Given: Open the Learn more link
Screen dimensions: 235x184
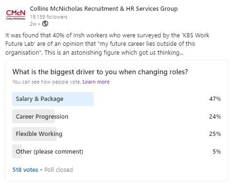Looking at the screenshot, I should pos(96,82).
